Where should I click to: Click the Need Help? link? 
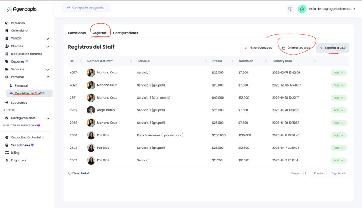(78, 173)
